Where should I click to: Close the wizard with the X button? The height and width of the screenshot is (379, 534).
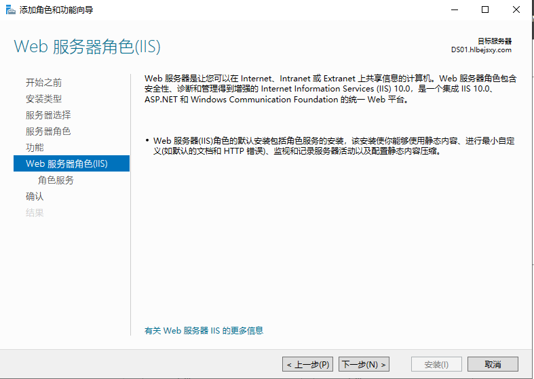tap(516, 9)
